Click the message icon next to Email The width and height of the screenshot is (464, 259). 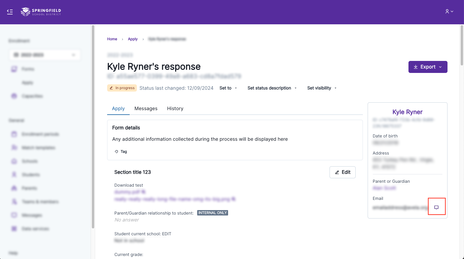[436, 207]
